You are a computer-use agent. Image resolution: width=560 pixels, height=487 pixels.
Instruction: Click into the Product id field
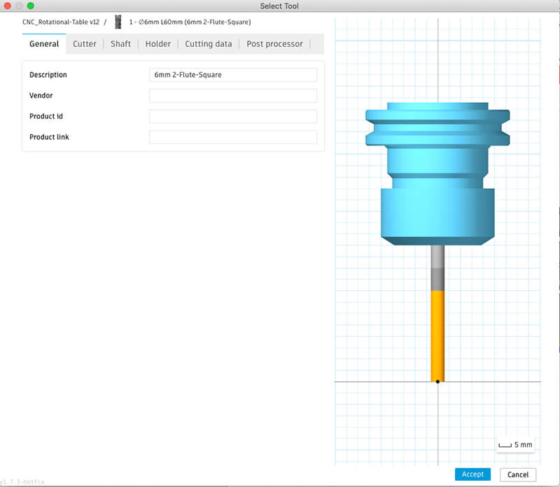[232, 116]
